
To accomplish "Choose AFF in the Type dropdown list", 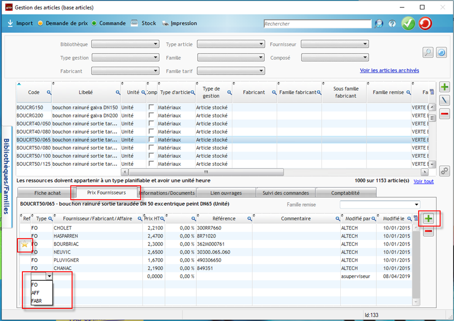I will 35,293.
